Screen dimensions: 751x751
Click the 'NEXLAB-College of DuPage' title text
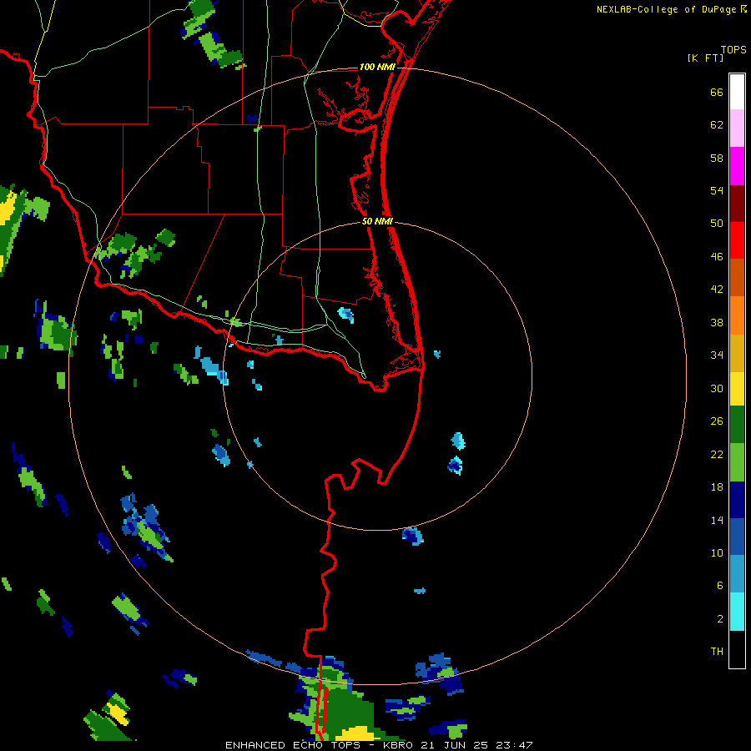click(x=667, y=9)
